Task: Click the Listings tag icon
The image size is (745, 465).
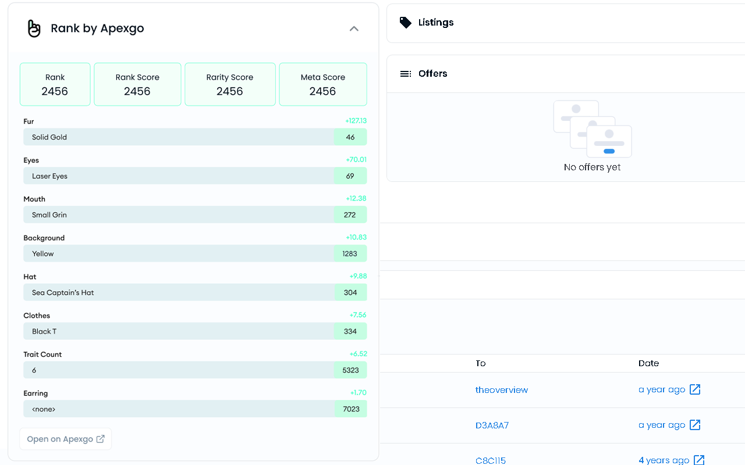Action: [406, 23]
